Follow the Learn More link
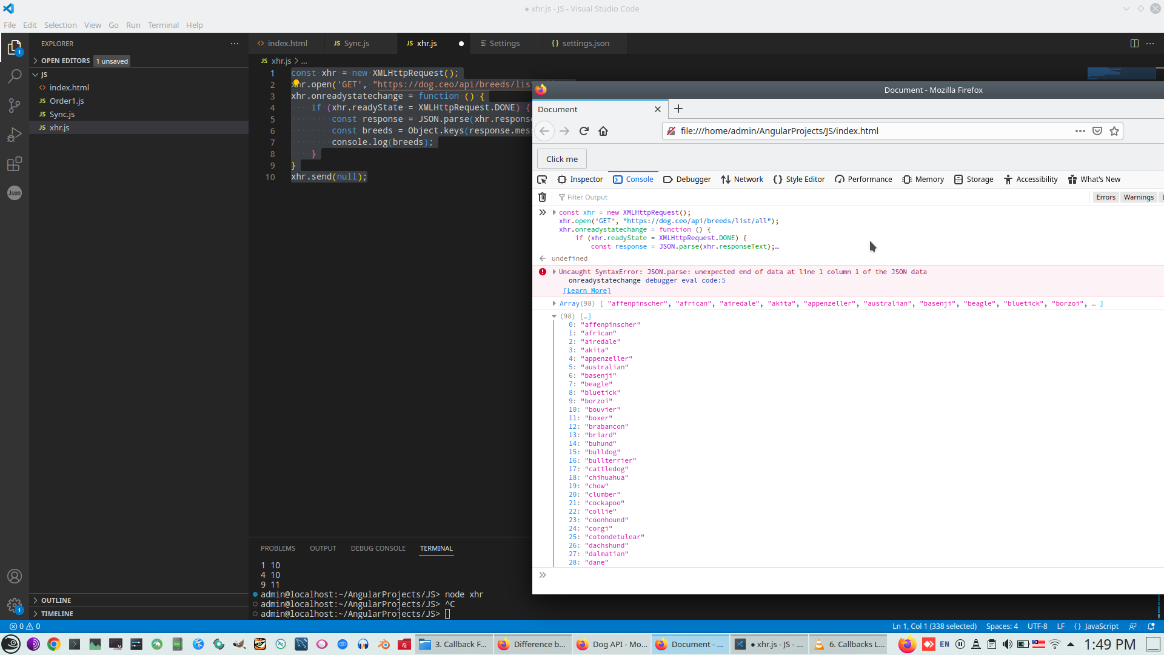 tap(587, 291)
